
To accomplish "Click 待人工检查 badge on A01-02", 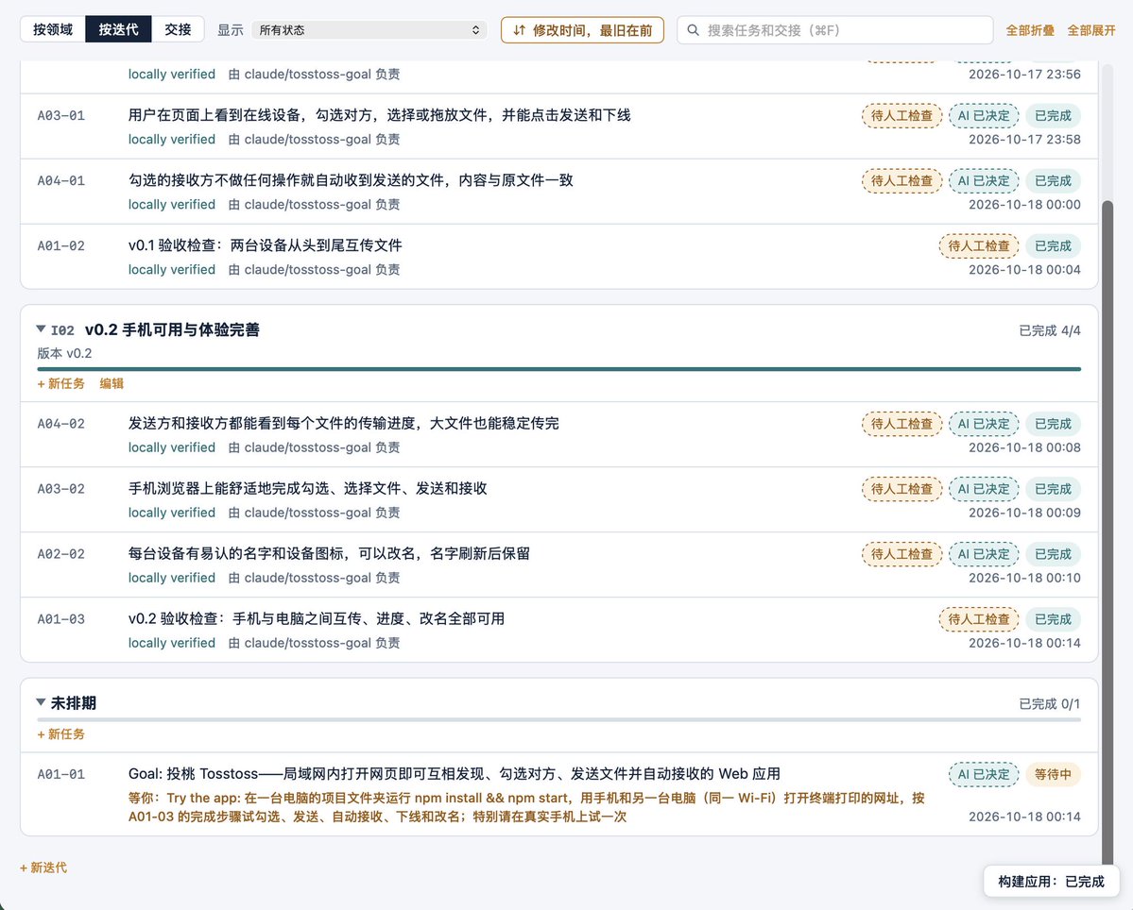I will (x=979, y=245).
